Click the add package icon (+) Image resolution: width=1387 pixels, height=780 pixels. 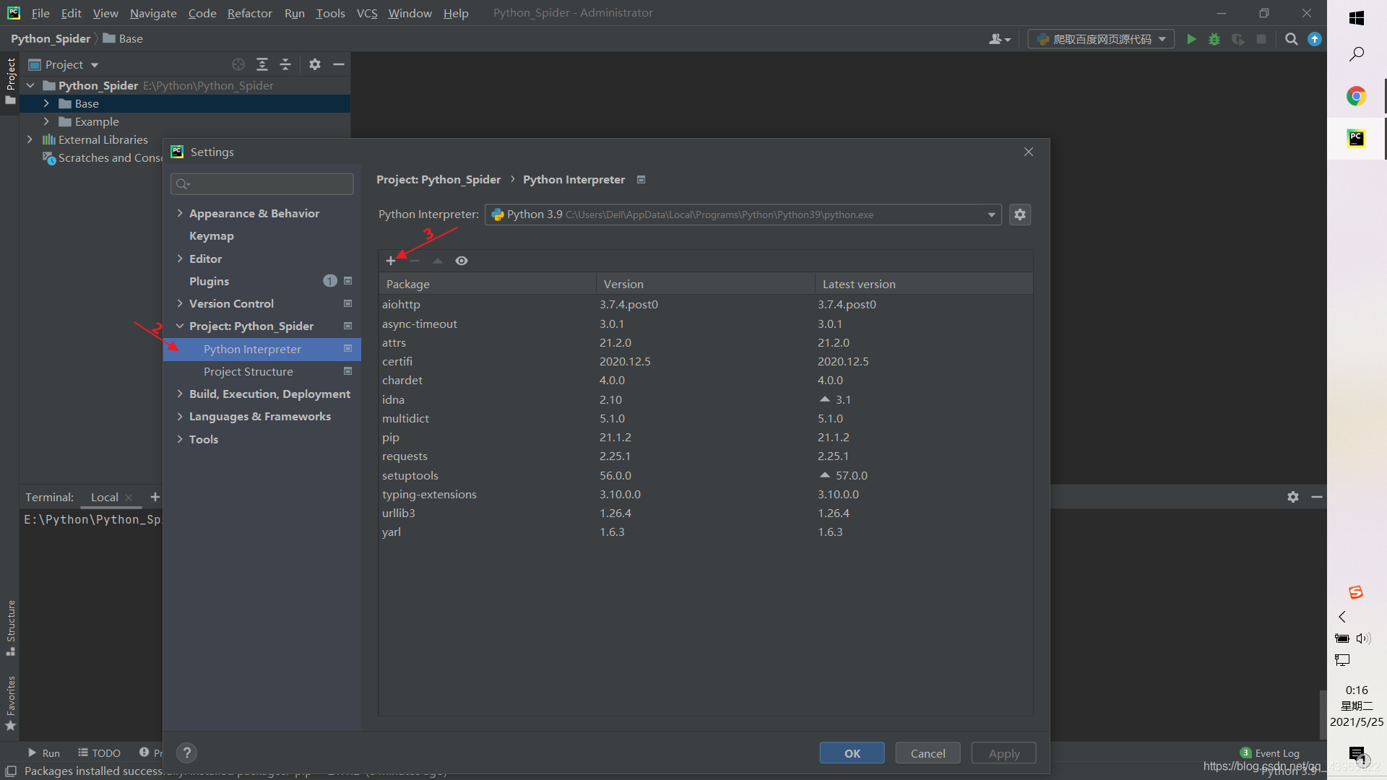click(389, 260)
